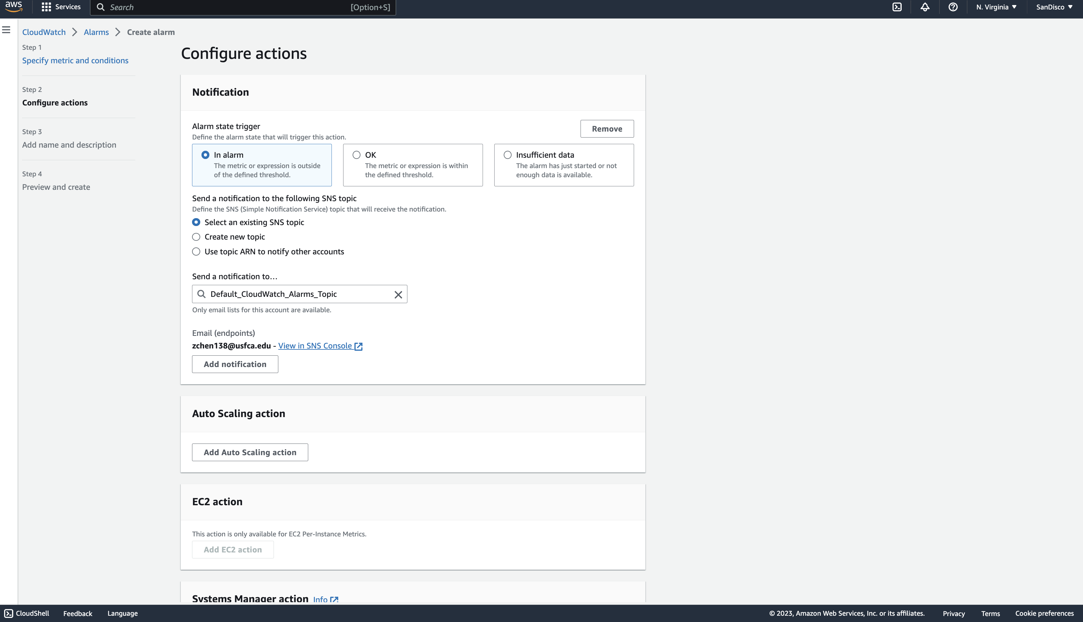Open the SanDisco account dropdown
1083x622 pixels.
pos(1054,7)
